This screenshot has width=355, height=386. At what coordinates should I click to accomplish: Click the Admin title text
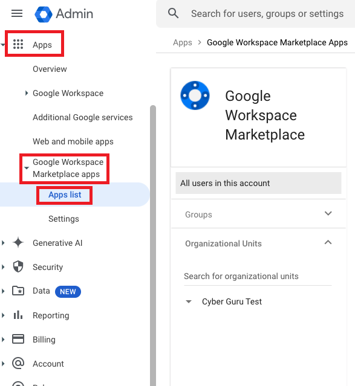[74, 14]
